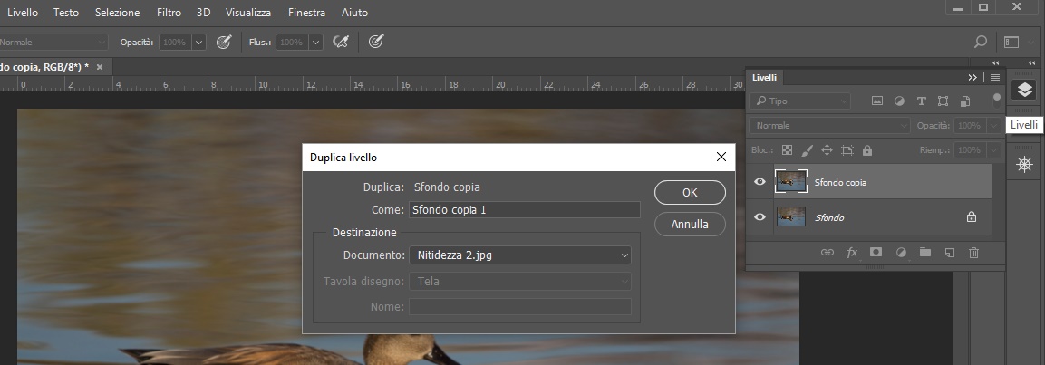This screenshot has height=365, width=1045.
Task: Close the Duplica livello dialog with X
Action: (721, 158)
